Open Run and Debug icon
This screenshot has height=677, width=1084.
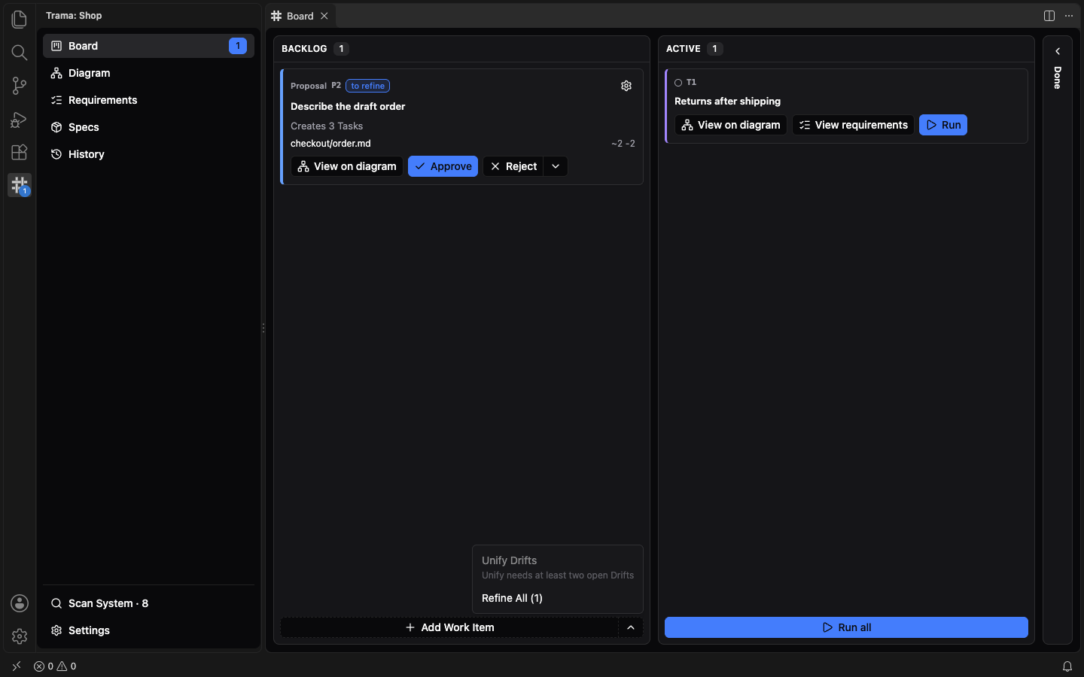click(x=20, y=119)
